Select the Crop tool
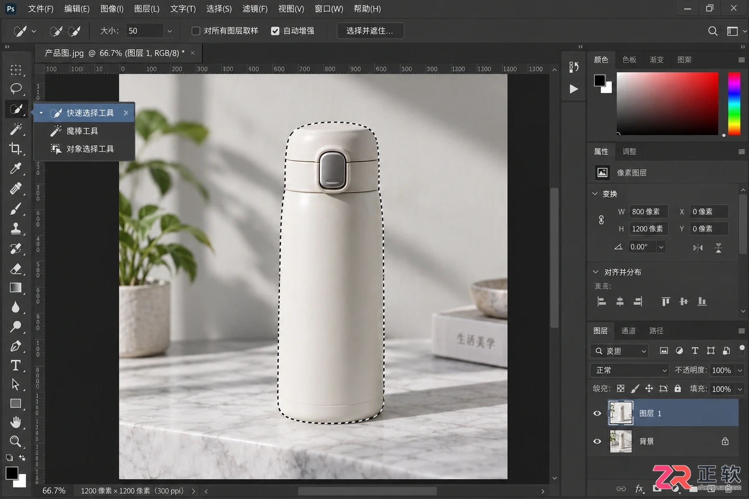The width and height of the screenshot is (749, 499). pos(16,149)
